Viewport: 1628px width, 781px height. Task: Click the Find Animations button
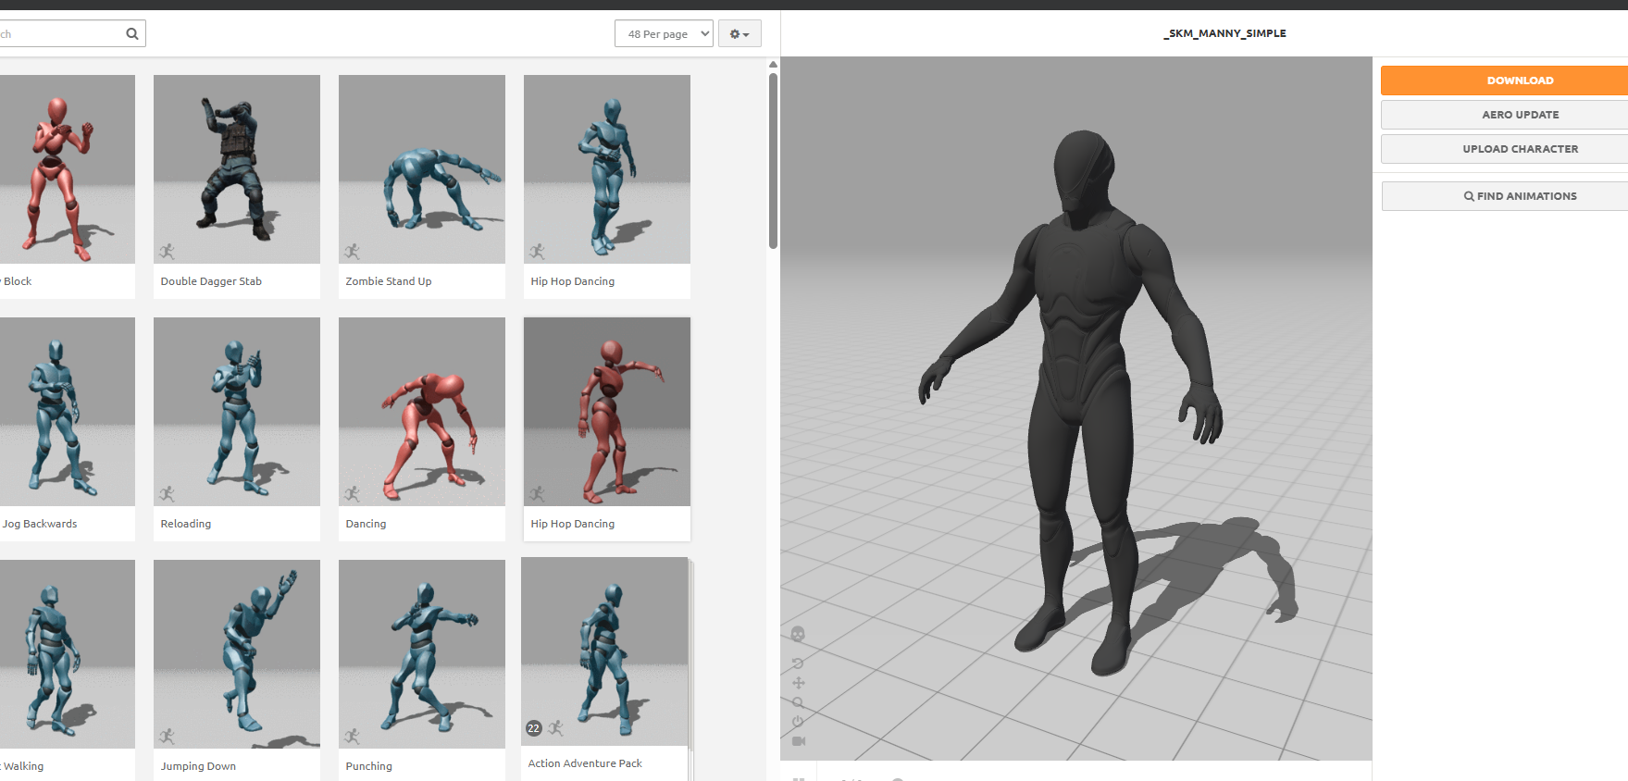(x=1504, y=196)
